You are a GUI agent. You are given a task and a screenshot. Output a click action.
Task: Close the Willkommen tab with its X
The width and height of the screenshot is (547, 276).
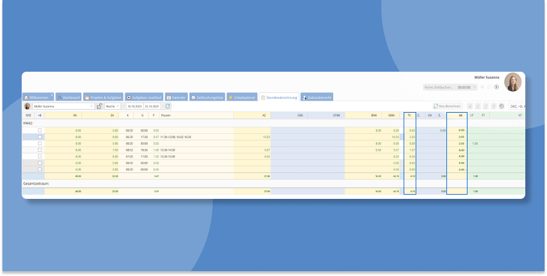[x=52, y=95]
